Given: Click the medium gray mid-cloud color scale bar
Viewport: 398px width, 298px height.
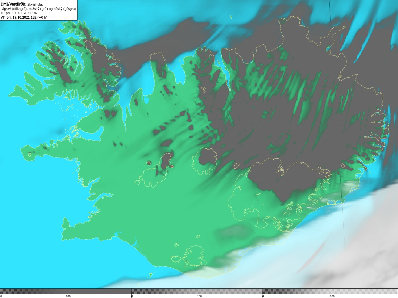Looking at the screenshot, I should pos(197,291).
